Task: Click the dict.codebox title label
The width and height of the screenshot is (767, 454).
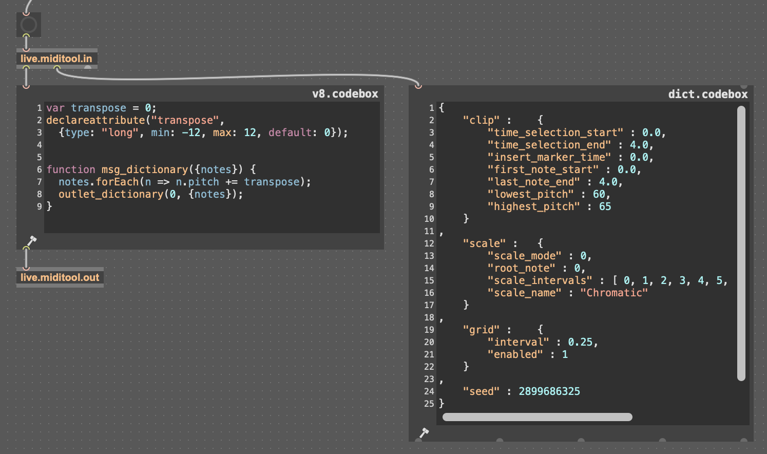Action: click(707, 94)
